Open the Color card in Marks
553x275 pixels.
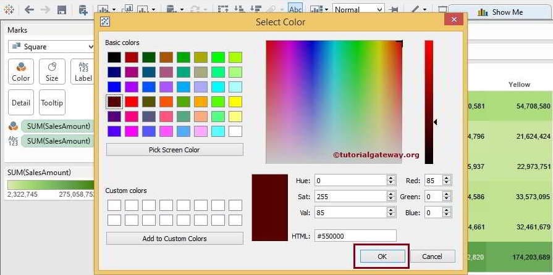[21, 72]
